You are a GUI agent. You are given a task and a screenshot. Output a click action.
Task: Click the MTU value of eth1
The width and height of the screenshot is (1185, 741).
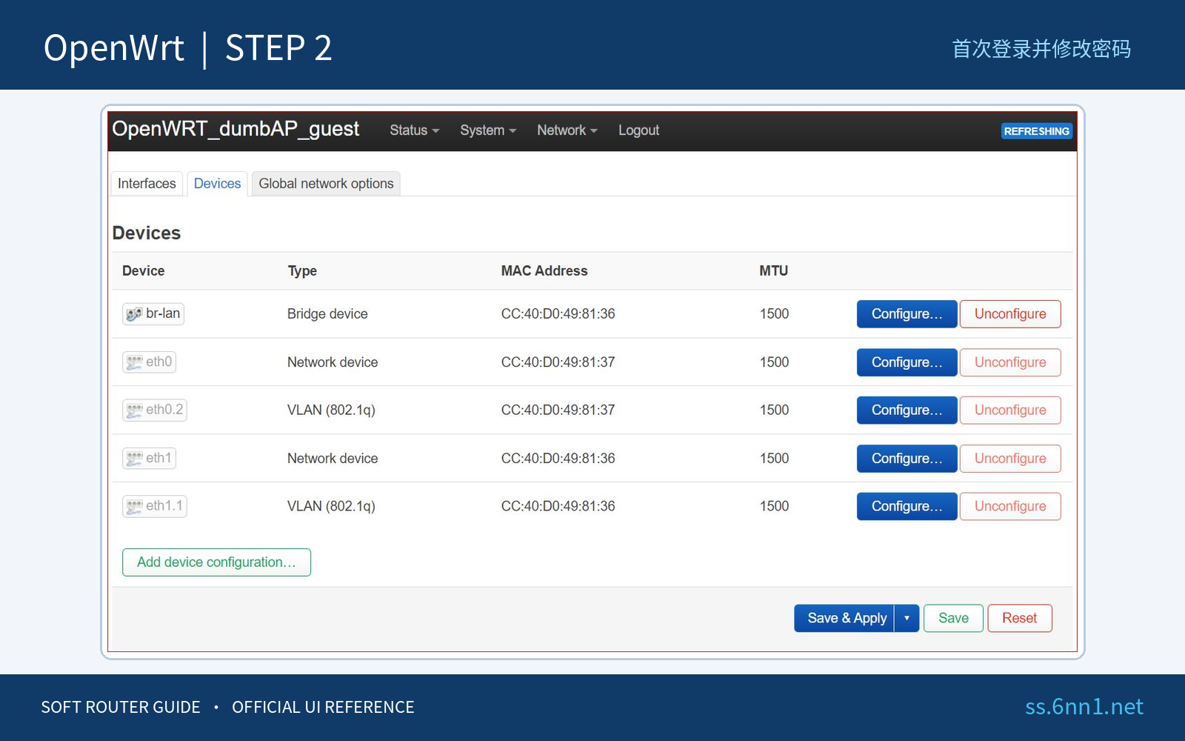[x=774, y=459]
